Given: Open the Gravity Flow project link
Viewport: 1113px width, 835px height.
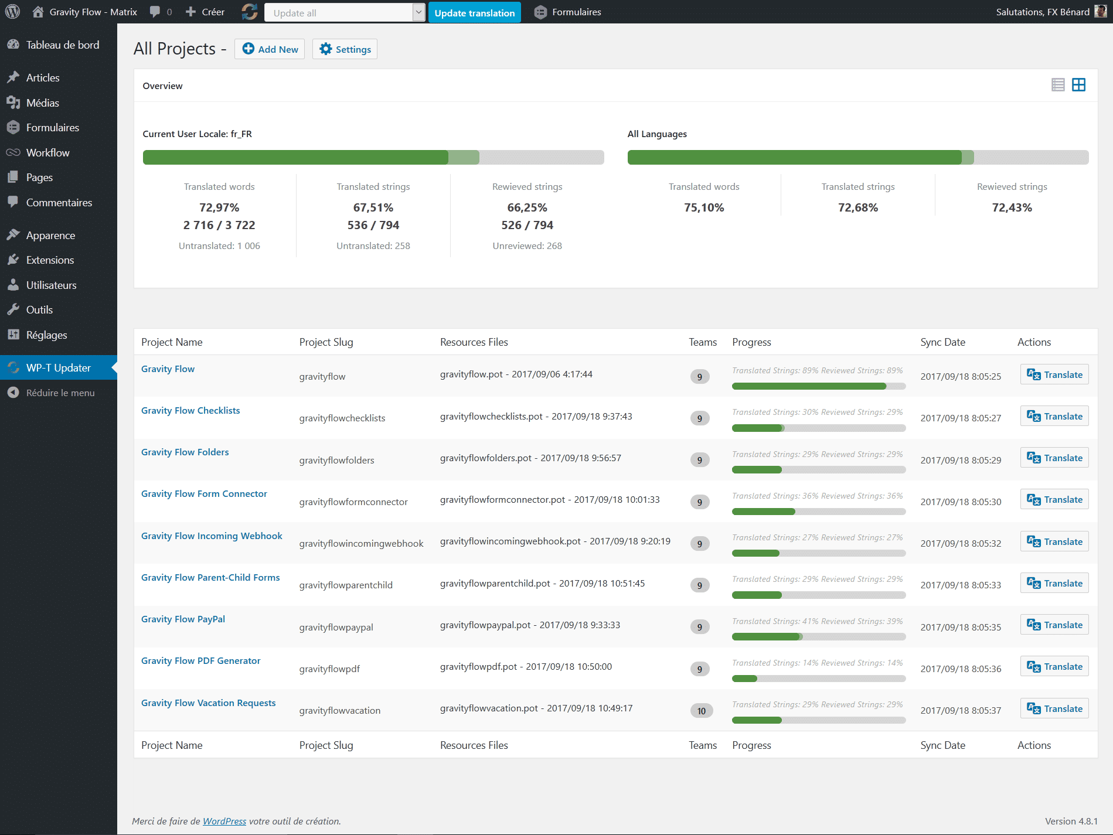Looking at the screenshot, I should tap(168, 369).
